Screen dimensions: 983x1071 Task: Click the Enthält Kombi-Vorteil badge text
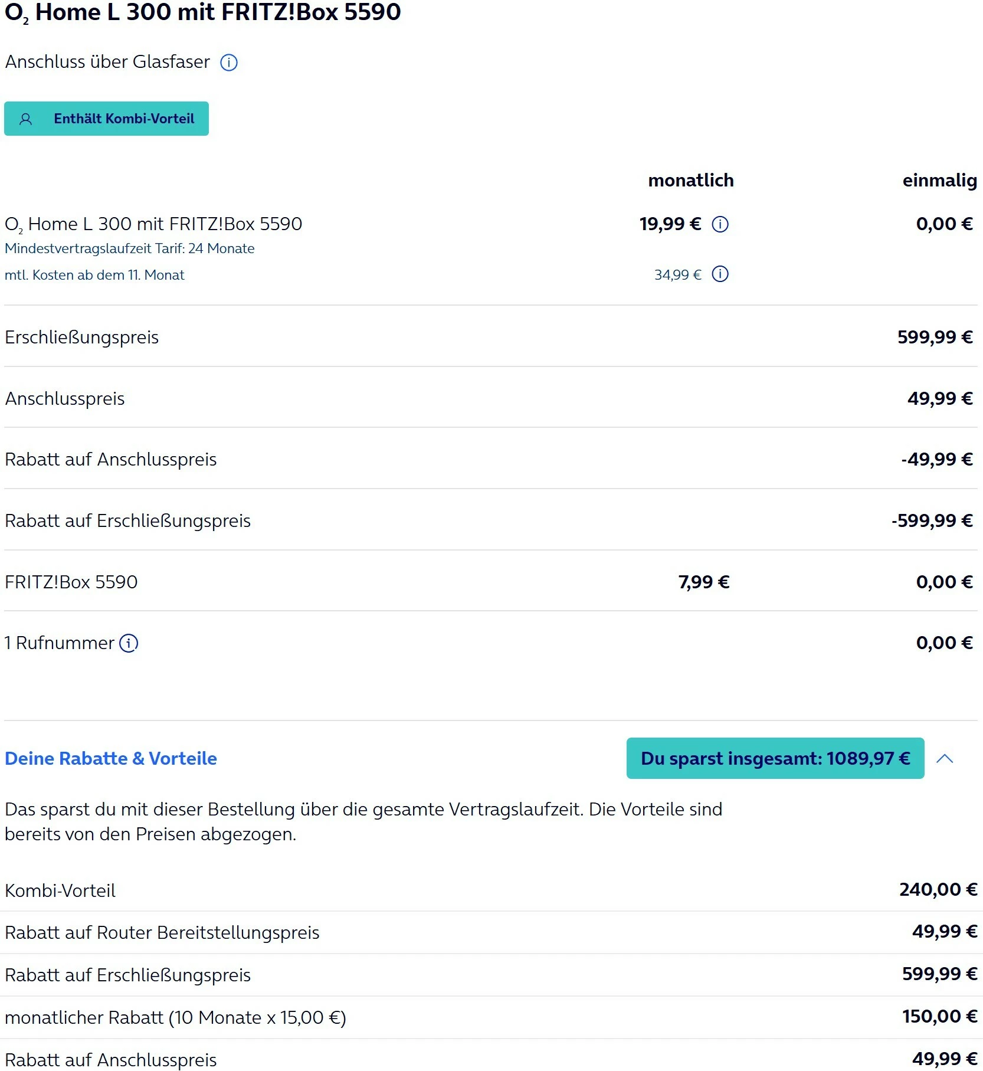[124, 119]
